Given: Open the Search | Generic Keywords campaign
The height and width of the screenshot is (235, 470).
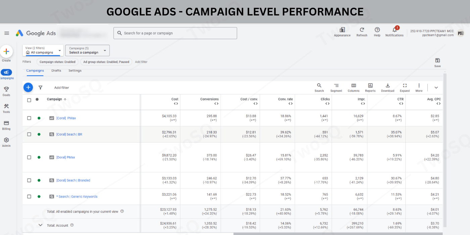Looking at the screenshot, I should click(77, 197).
